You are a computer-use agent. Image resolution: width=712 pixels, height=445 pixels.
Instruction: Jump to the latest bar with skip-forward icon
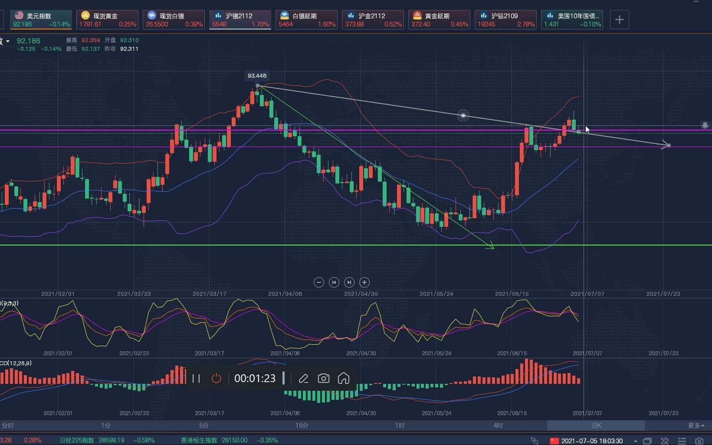click(x=349, y=282)
